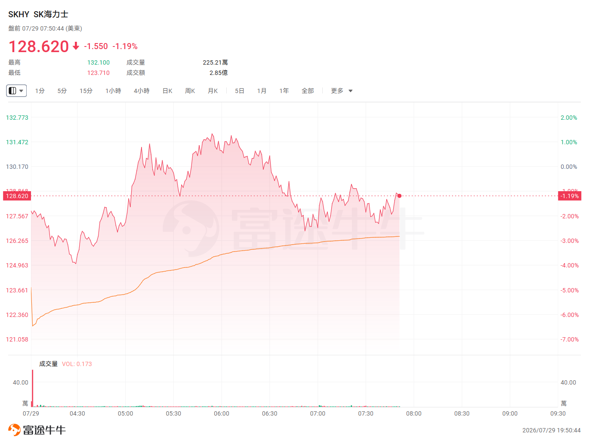589x444 pixels.
Task: Click the SKHY ticker symbol
Action: pyautogui.click(x=19, y=14)
